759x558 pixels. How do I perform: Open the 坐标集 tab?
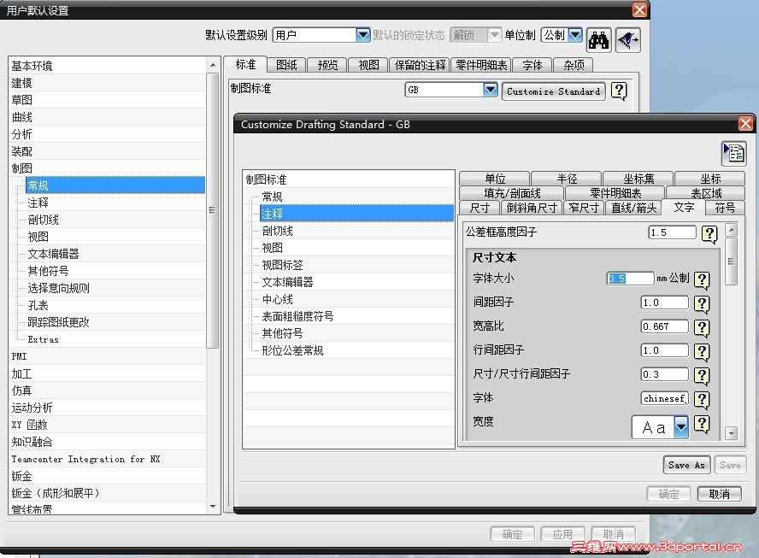(x=638, y=179)
